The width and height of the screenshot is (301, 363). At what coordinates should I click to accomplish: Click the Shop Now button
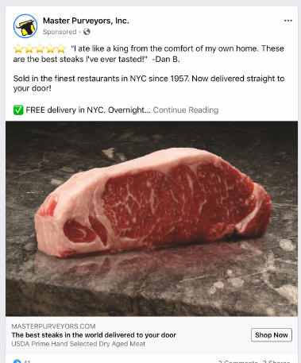(x=272, y=335)
